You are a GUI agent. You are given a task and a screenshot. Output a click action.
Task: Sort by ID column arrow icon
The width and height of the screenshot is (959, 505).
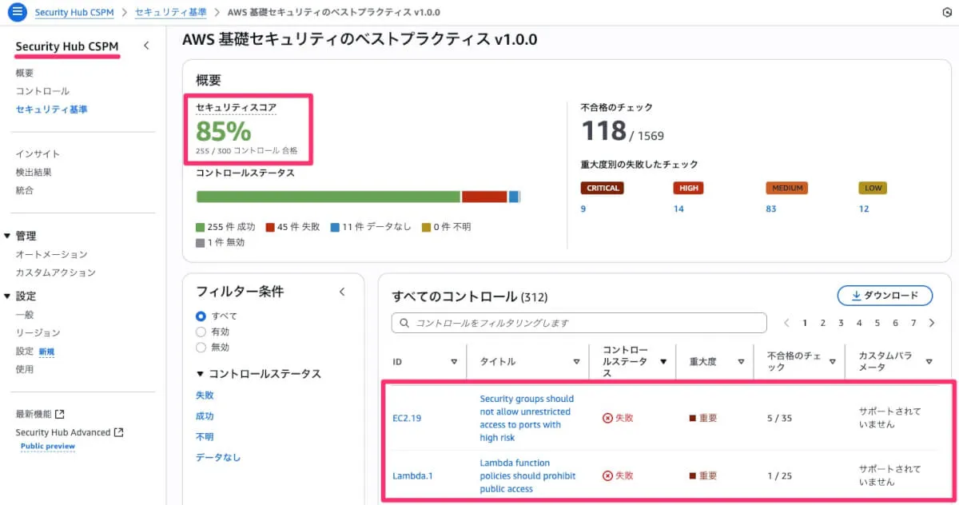pyautogui.click(x=454, y=362)
